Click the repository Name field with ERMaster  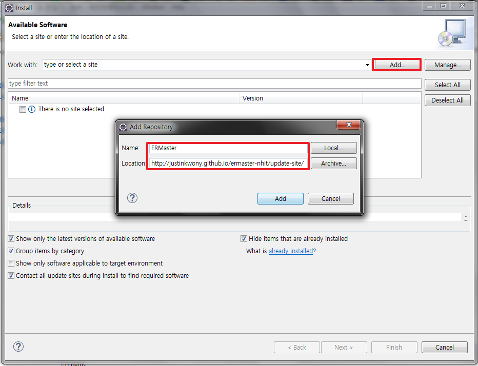(x=228, y=148)
